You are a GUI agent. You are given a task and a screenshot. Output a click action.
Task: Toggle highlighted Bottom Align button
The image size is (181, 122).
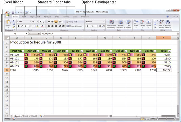click(56, 22)
